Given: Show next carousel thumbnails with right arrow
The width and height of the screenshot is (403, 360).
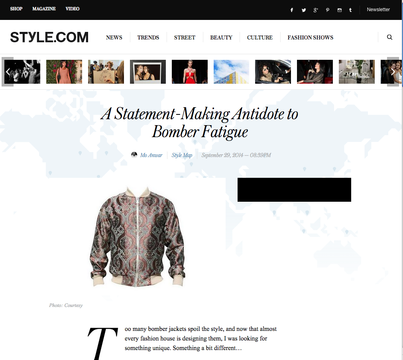Looking at the screenshot, I should pyautogui.click(x=393, y=72).
